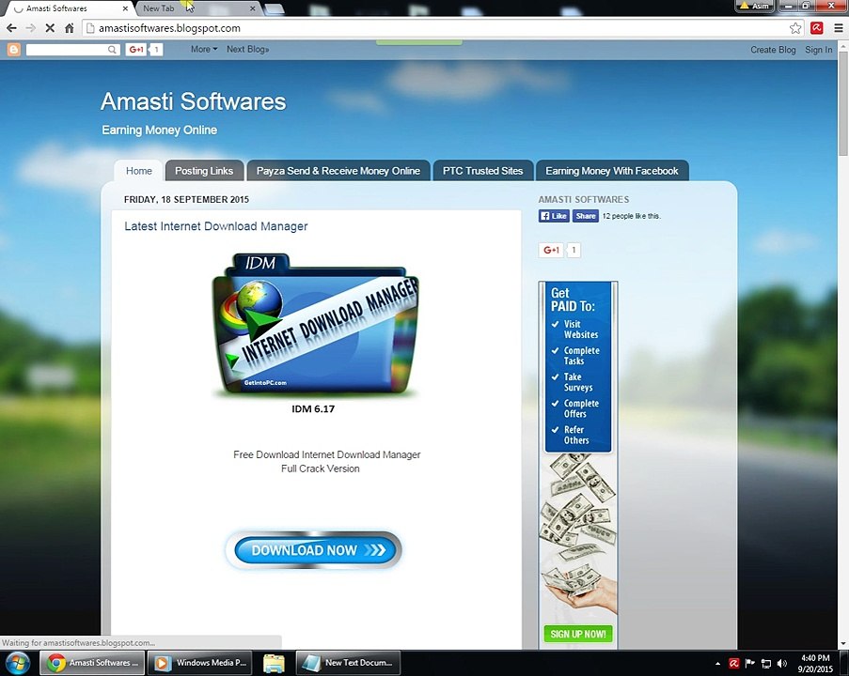Click the Avira tray icon

click(x=733, y=663)
